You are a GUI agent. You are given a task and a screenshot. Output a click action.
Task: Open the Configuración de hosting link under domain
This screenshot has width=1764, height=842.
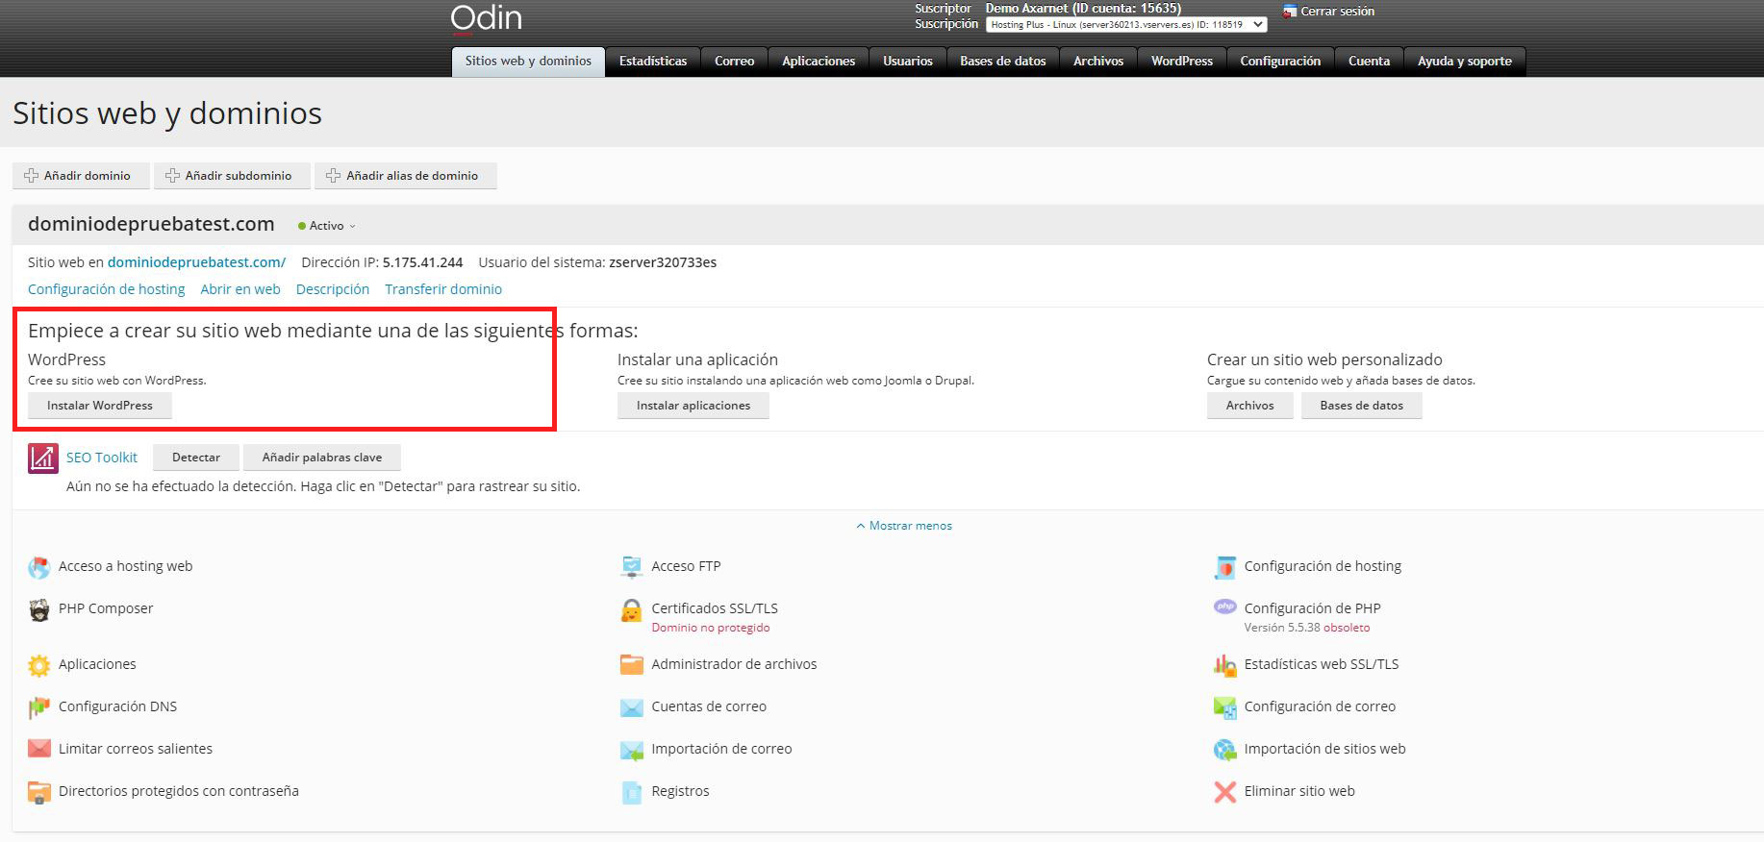tap(107, 289)
